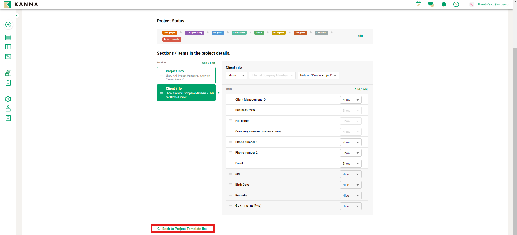
Task: Select the Project info section
Action: 186,75
